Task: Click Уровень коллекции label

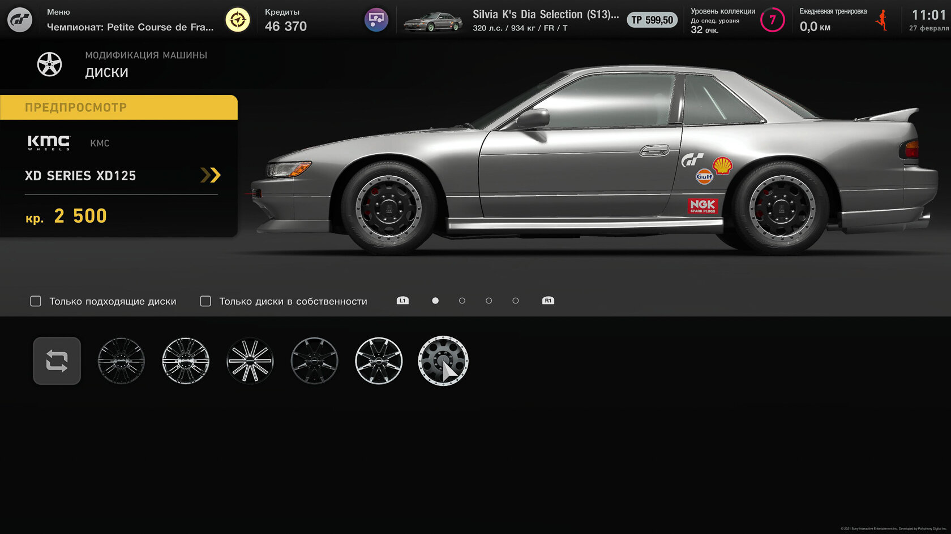Action: (x=723, y=11)
